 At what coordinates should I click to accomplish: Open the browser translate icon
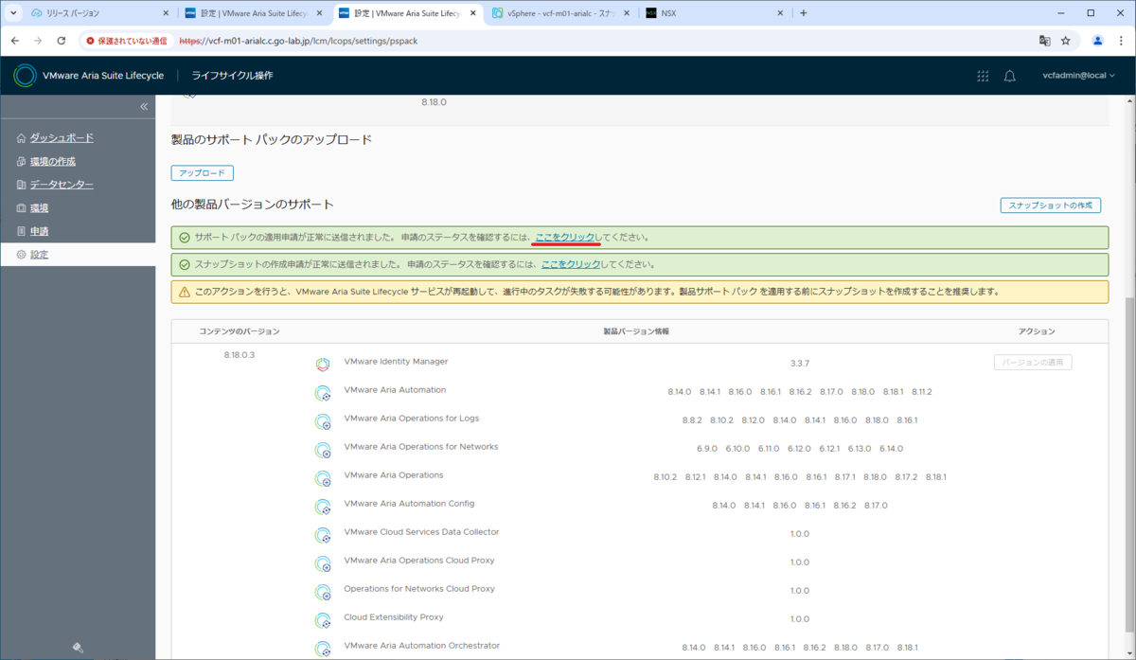1044,41
